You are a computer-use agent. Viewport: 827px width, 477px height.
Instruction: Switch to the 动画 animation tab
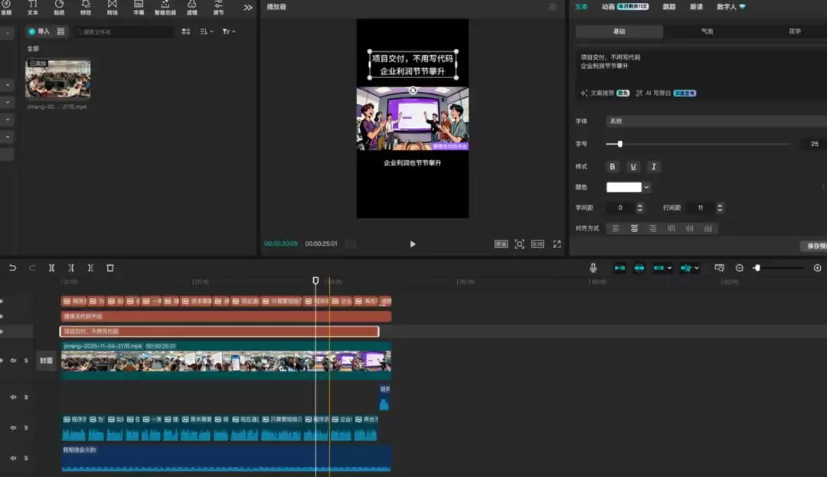click(608, 6)
